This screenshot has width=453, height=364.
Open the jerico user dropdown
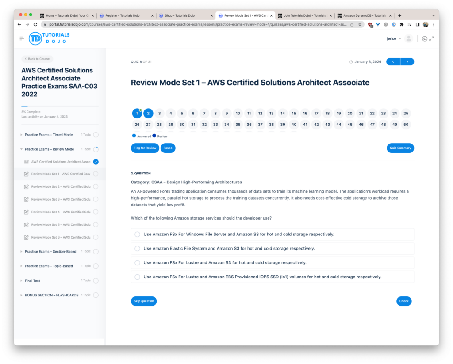pyautogui.click(x=394, y=38)
